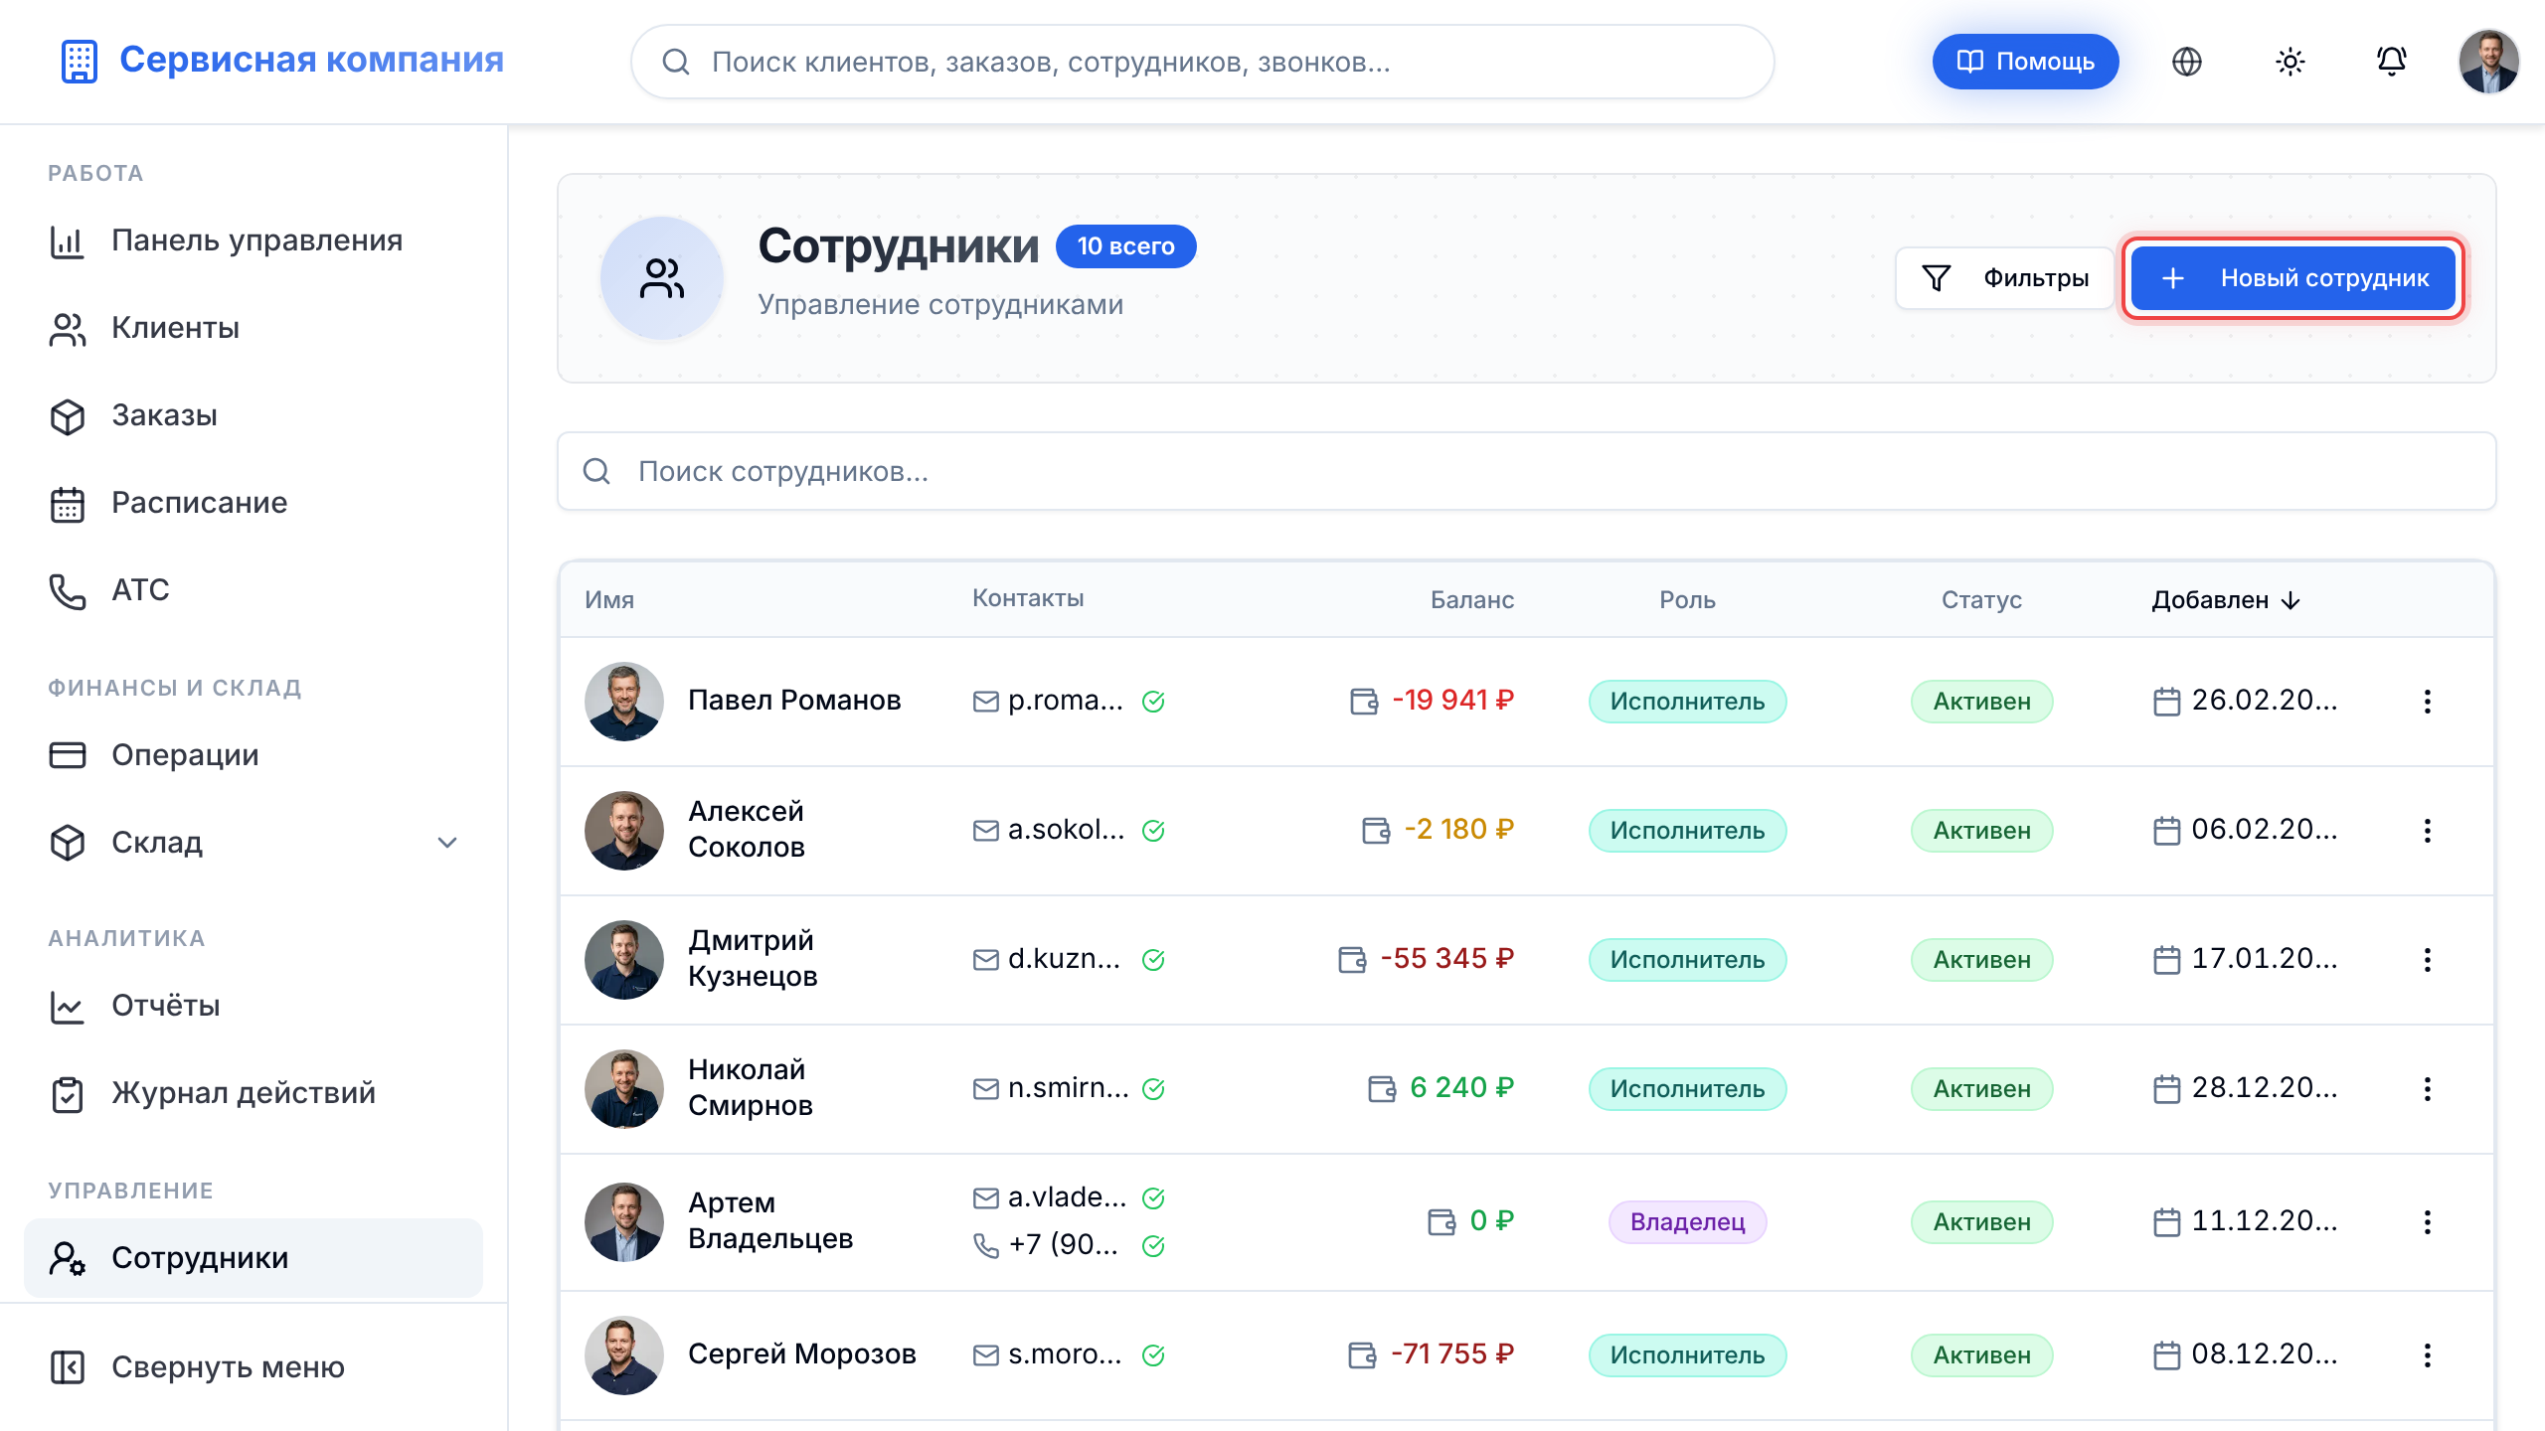The width and height of the screenshot is (2545, 1431).
Task: Open the language globe icon
Action: (2187, 62)
